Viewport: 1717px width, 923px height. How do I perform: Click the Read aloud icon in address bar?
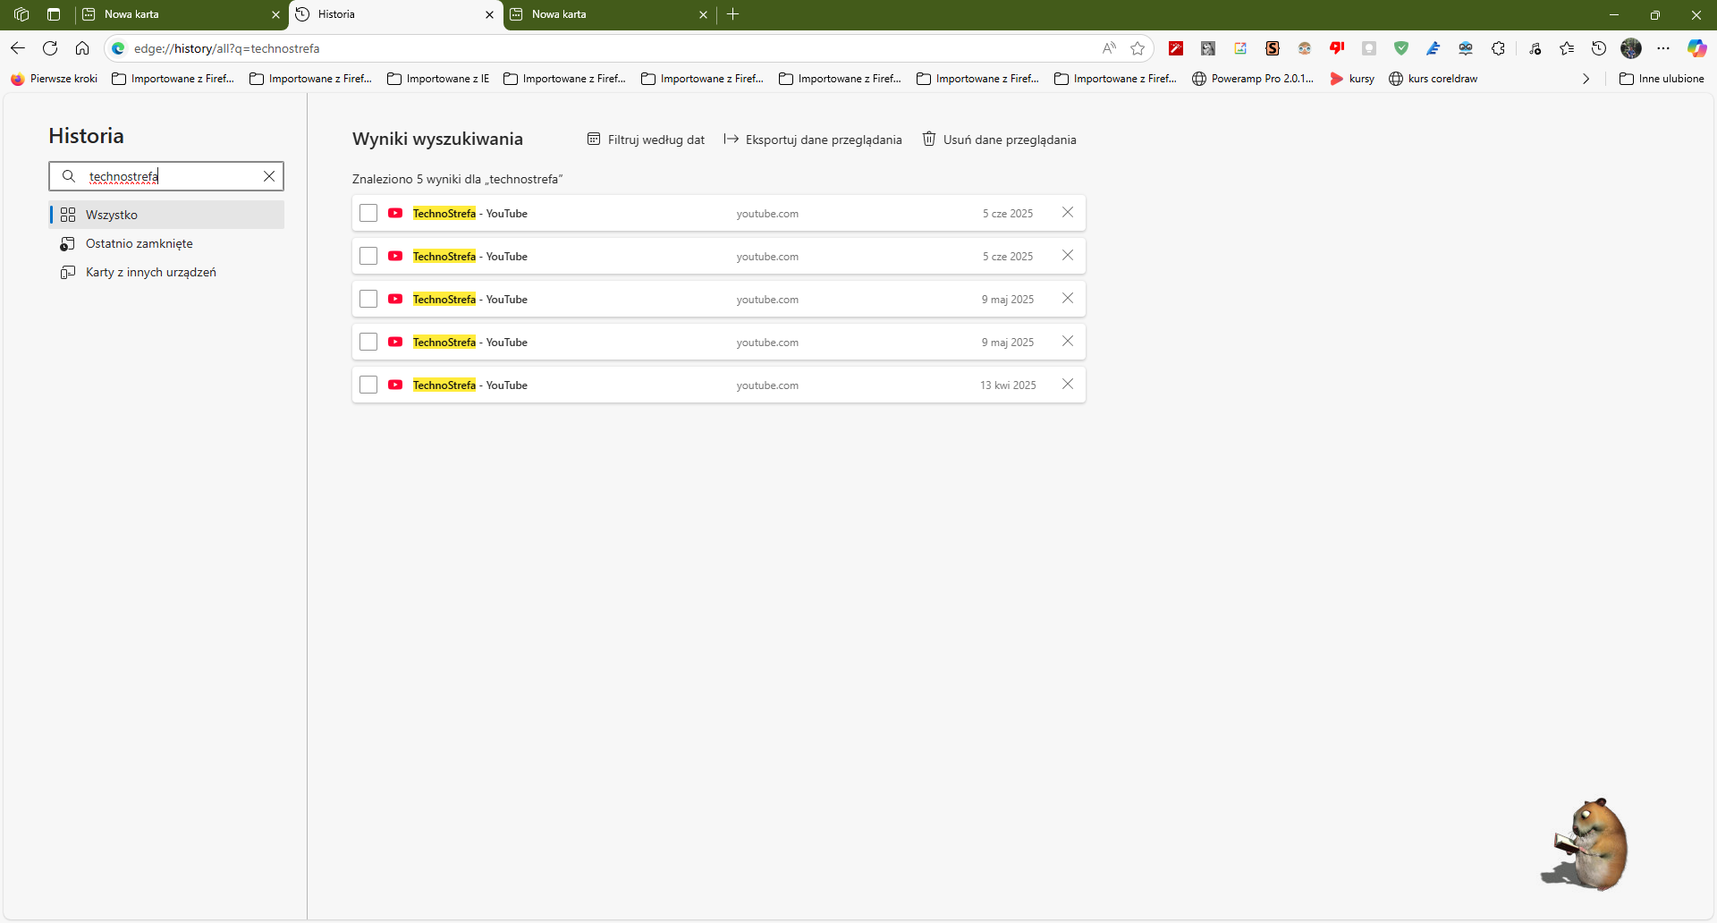pos(1109,48)
